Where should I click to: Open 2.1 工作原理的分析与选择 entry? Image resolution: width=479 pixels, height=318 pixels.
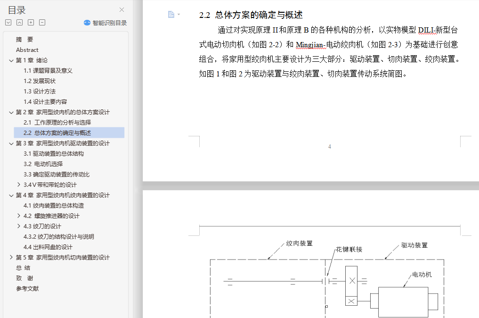(57, 122)
